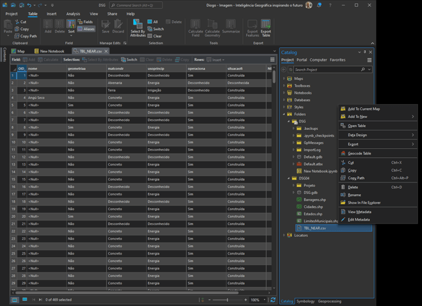Click the Portal link in Catalog pane
This screenshot has width=422, height=306.
pyautogui.click(x=302, y=60)
